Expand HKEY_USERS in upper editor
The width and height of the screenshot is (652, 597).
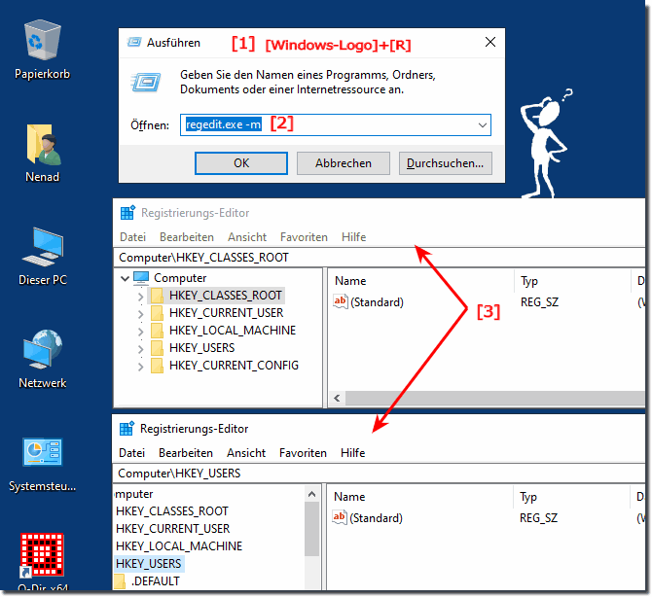pyautogui.click(x=140, y=349)
